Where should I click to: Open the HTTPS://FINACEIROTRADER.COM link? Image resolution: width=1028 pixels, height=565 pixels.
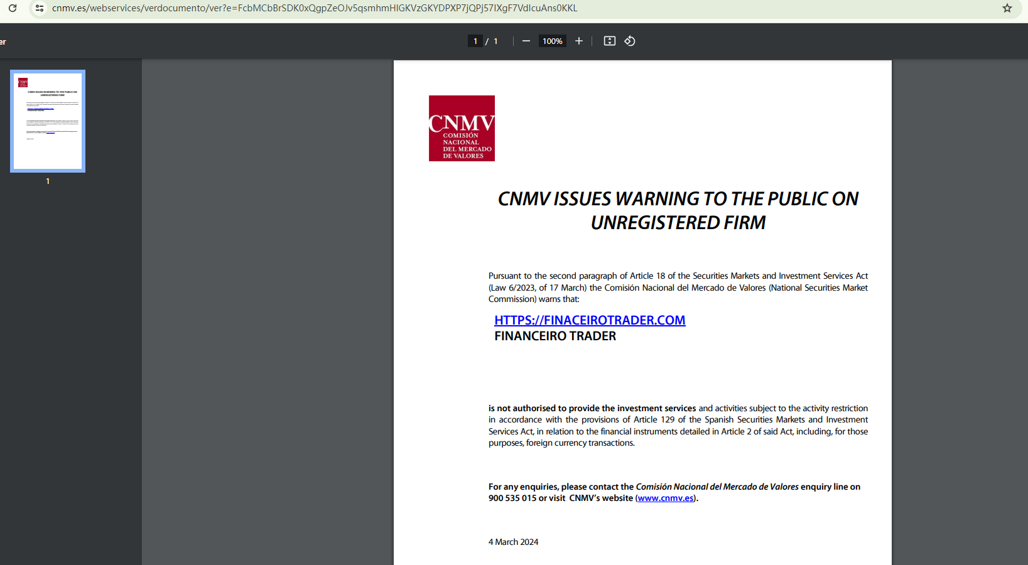(590, 320)
